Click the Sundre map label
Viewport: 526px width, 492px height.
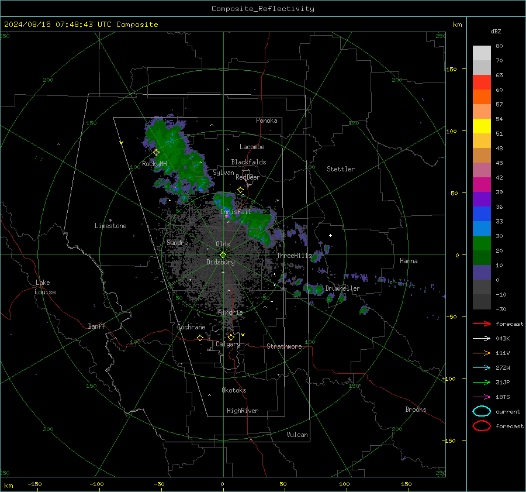pos(177,242)
